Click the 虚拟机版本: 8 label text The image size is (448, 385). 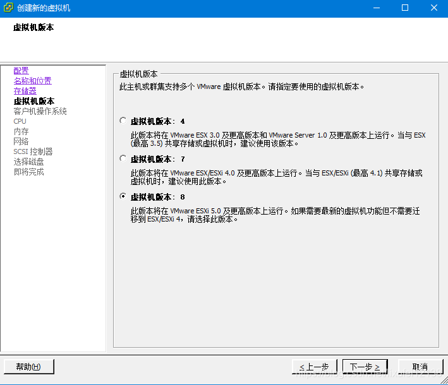[158, 197]
